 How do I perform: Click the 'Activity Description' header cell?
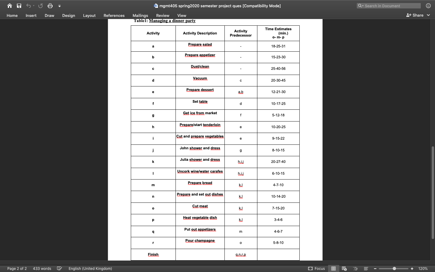200,33
